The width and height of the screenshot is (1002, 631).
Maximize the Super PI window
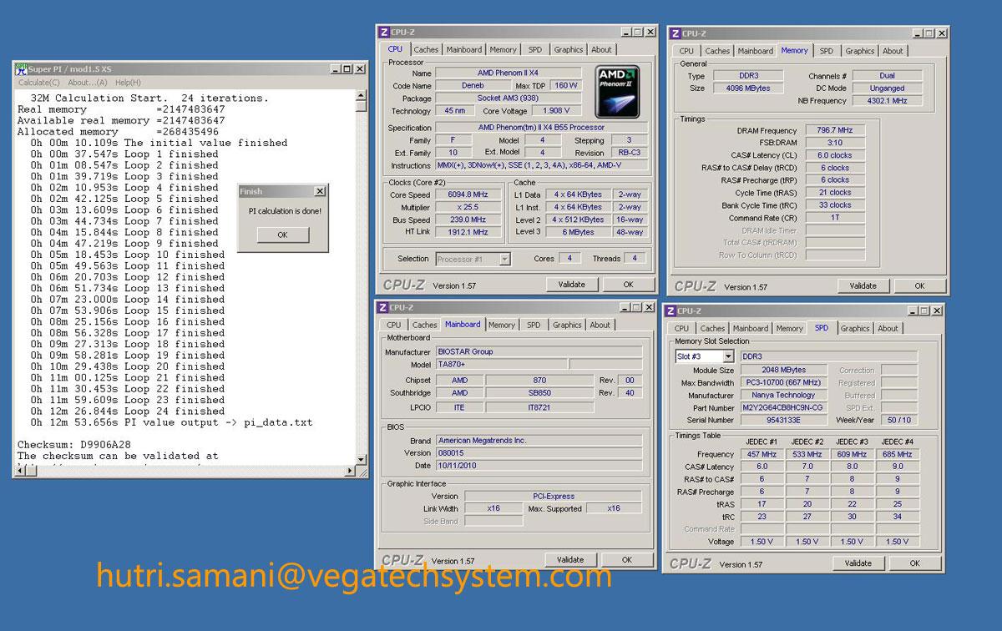point(347,68)
